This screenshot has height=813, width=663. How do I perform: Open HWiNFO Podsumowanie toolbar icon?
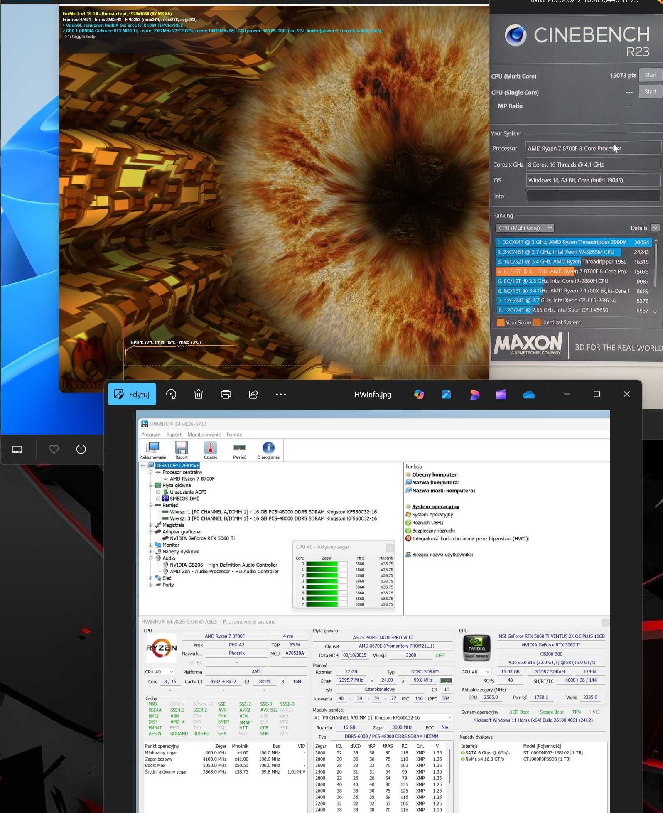click(x=152, y=450)
